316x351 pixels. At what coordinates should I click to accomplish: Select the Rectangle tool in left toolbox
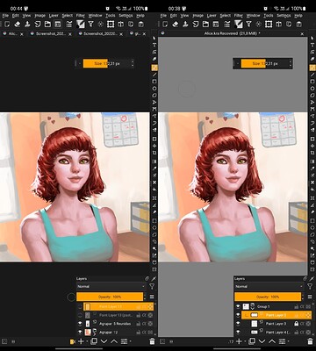pyautogui.click(x=154, y=82)
